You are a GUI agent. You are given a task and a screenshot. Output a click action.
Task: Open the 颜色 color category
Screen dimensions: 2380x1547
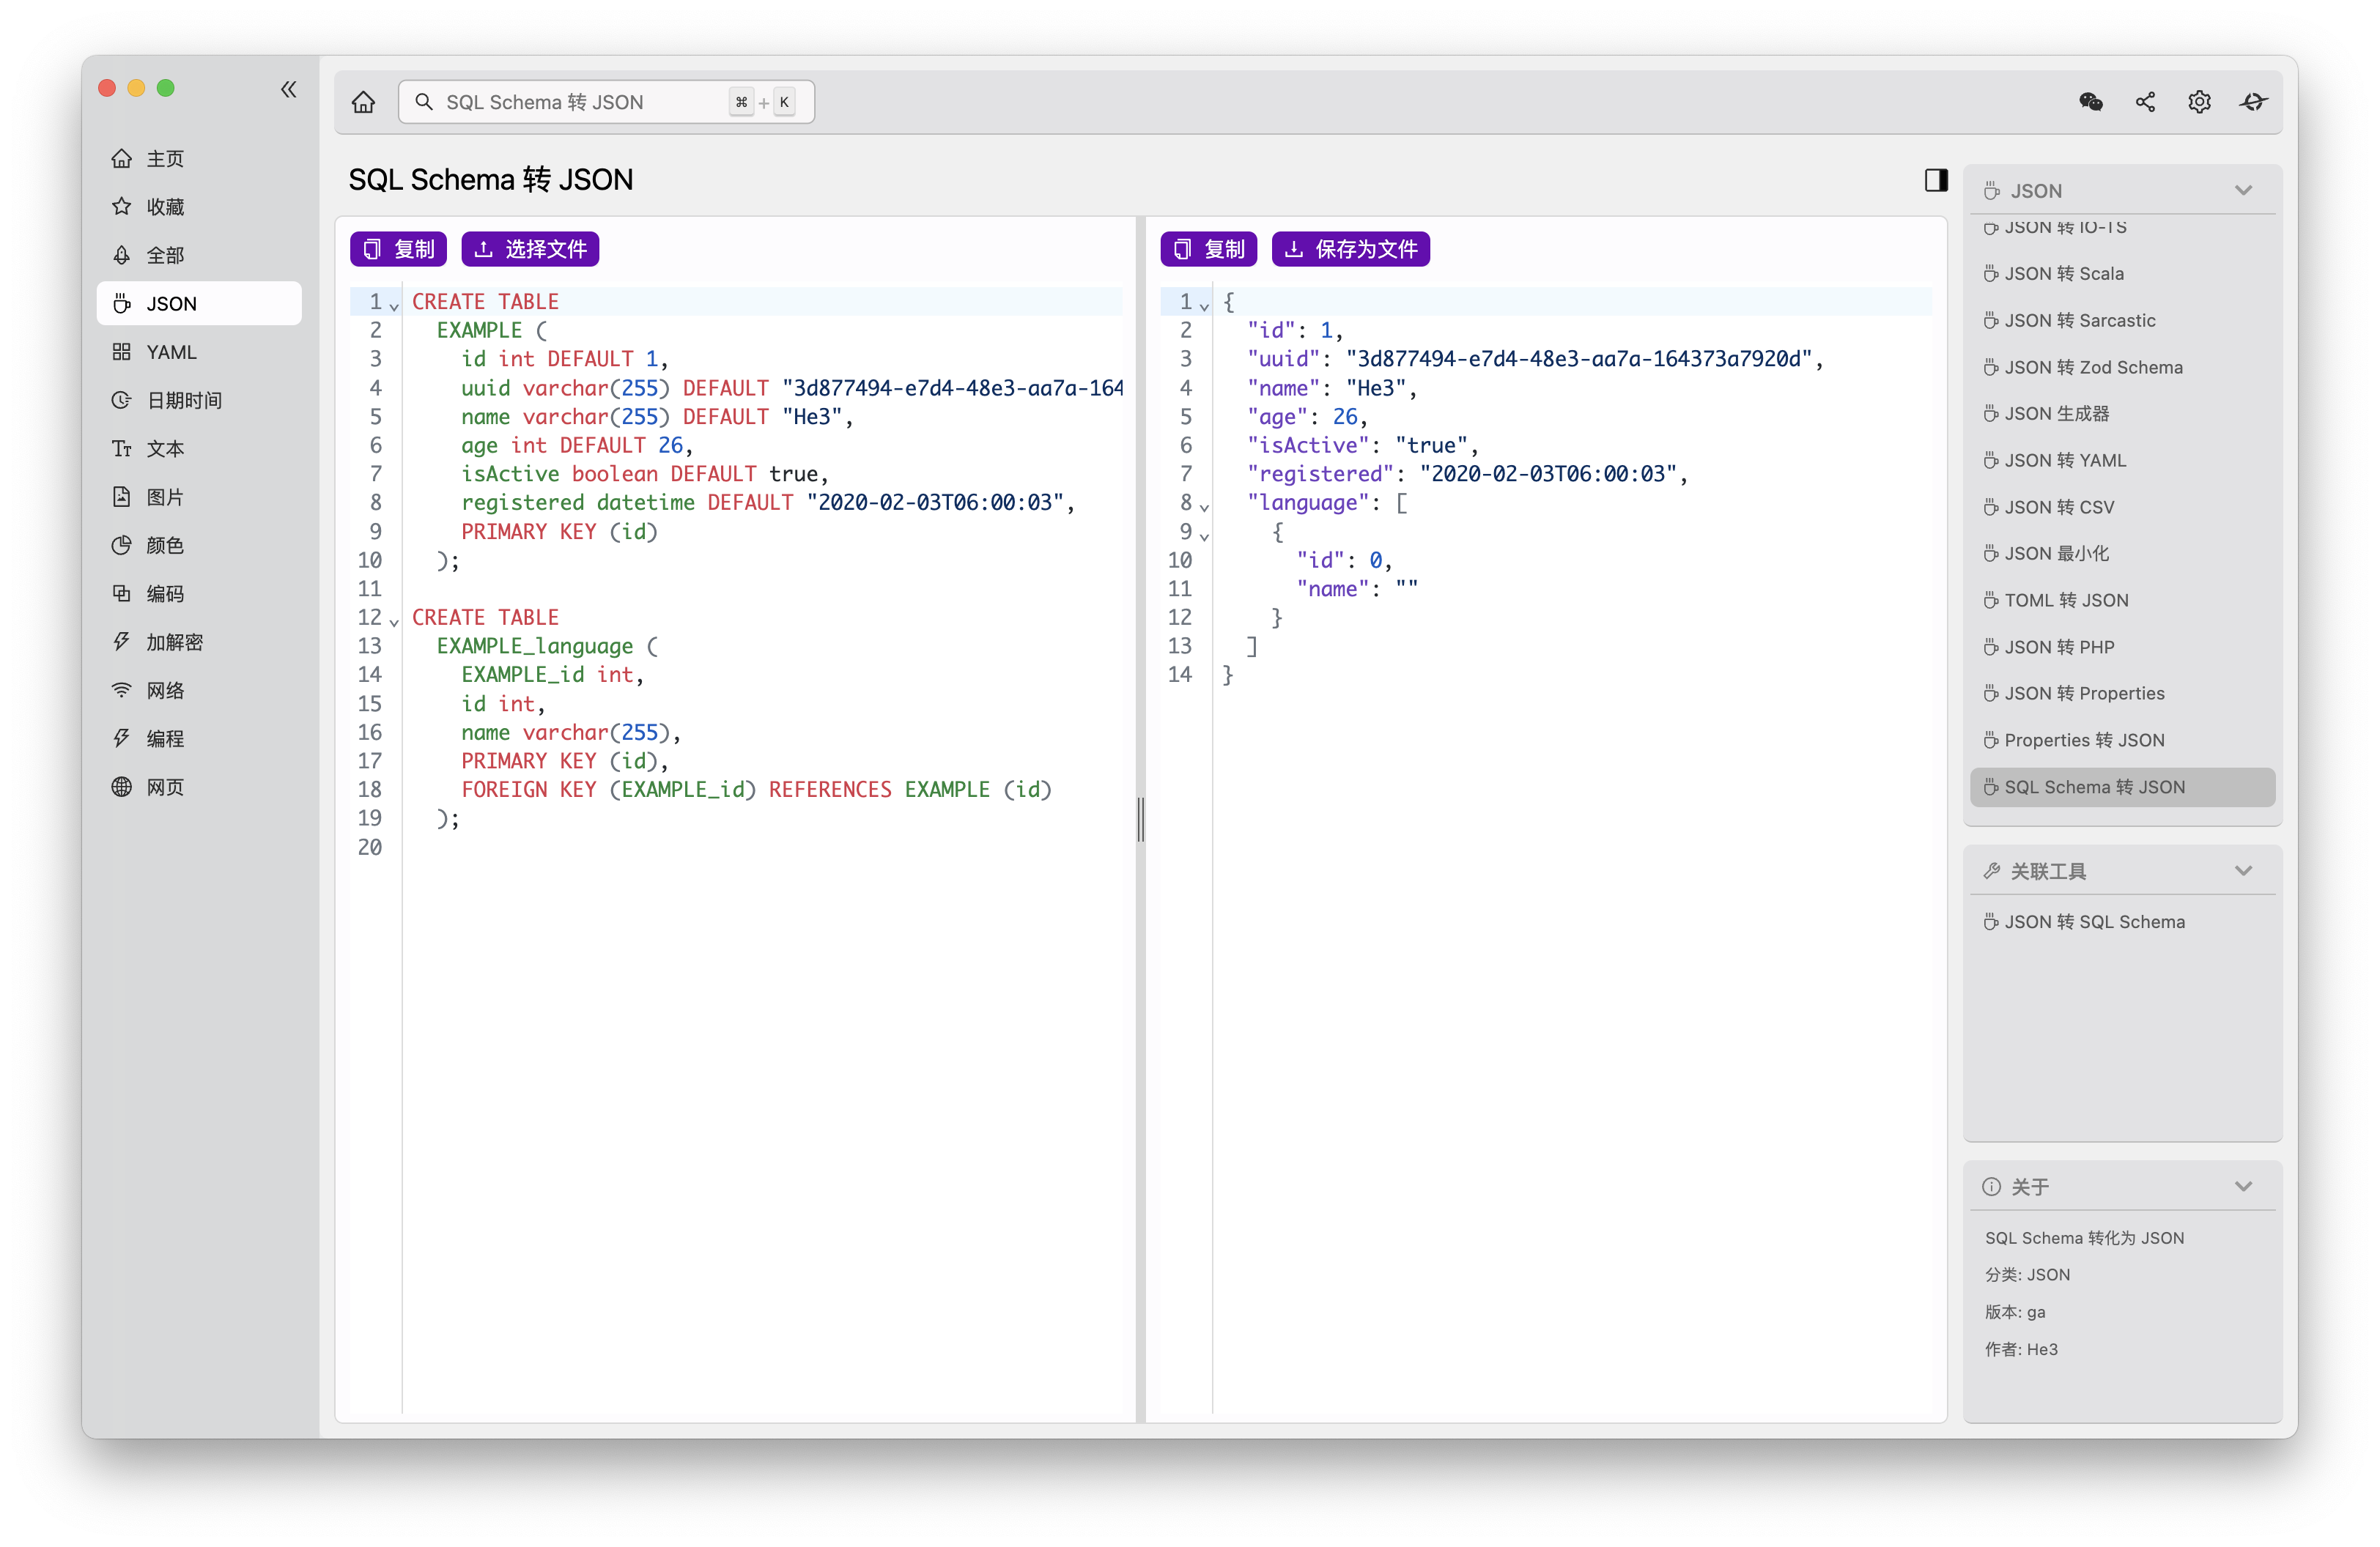point(165,546)
